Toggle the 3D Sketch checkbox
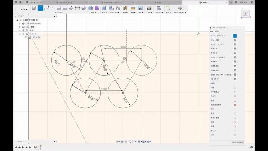This screenshot has width=268, height=151. coord(235,79)
